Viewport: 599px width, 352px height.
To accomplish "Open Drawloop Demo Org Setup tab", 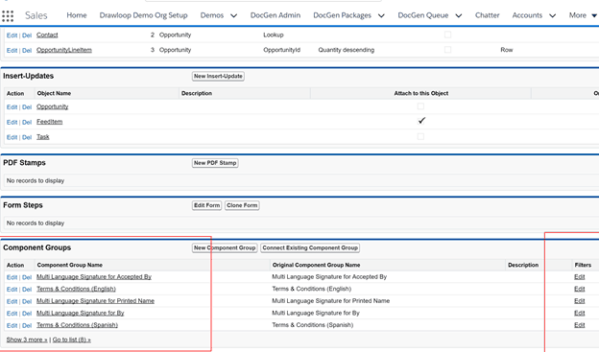I will 143,15.
